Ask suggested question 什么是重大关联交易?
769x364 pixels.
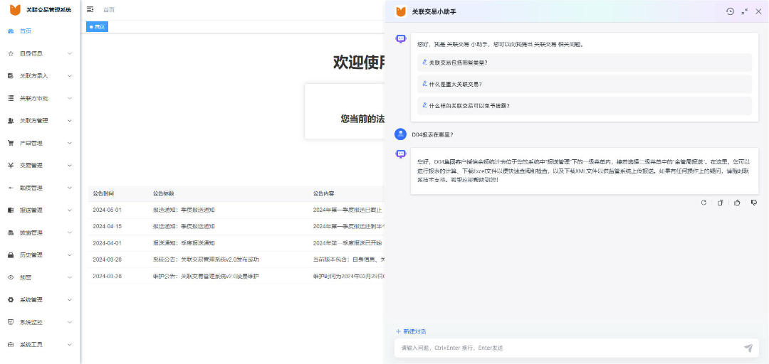click(x=456, y=84)
